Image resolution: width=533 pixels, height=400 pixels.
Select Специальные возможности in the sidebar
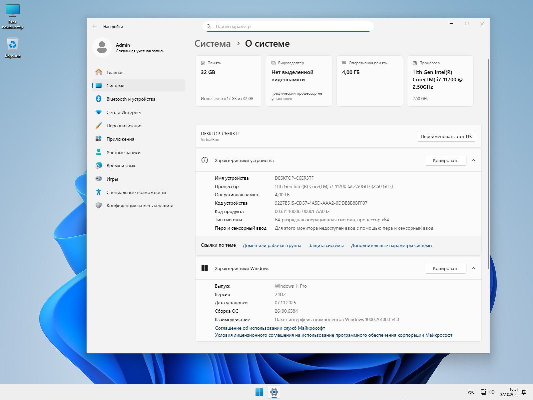coord(136,192)
